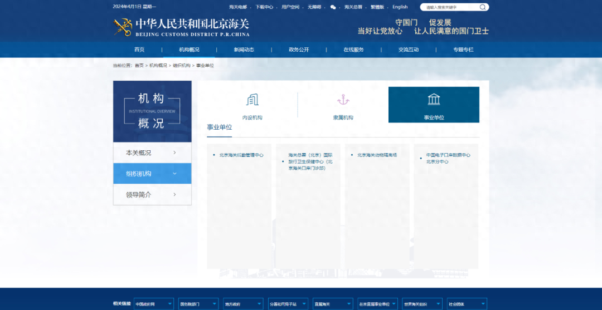Viewport: 602px width, 310px height.
Task: Switch the site language to English
Action: 400,7
